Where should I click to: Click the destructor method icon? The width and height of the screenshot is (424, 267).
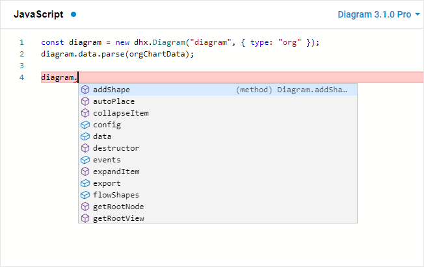tap(85, 148)
